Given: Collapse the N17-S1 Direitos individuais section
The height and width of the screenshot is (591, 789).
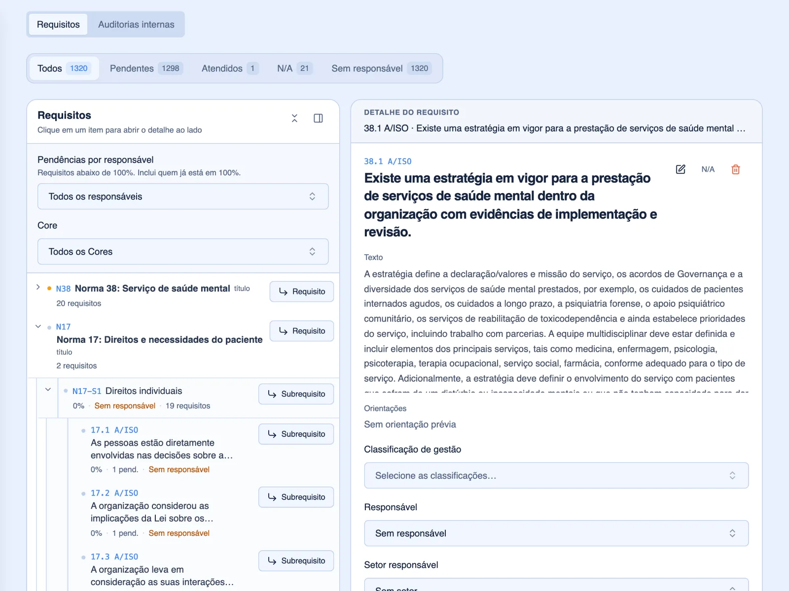Looking at the screenshot, I should tap(48, 390).
